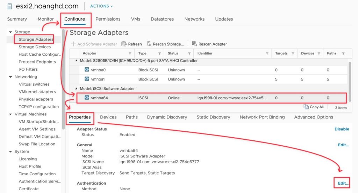Viewport: 358px width, 193px height.
Task: Collapse the System tree section
Action: [x=10, y=152]
